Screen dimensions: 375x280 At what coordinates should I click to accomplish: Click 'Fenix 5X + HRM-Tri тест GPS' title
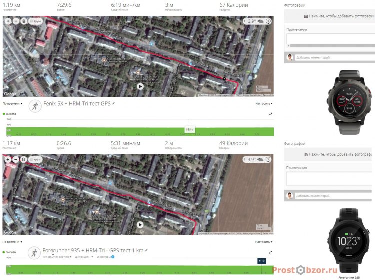[x=77, y=104]
